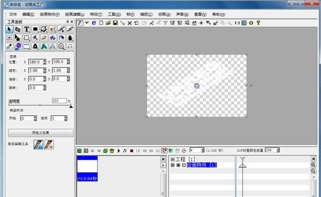Select the black outlined A text tool
This screenshot has width=321, height=197.
(35, 46)
